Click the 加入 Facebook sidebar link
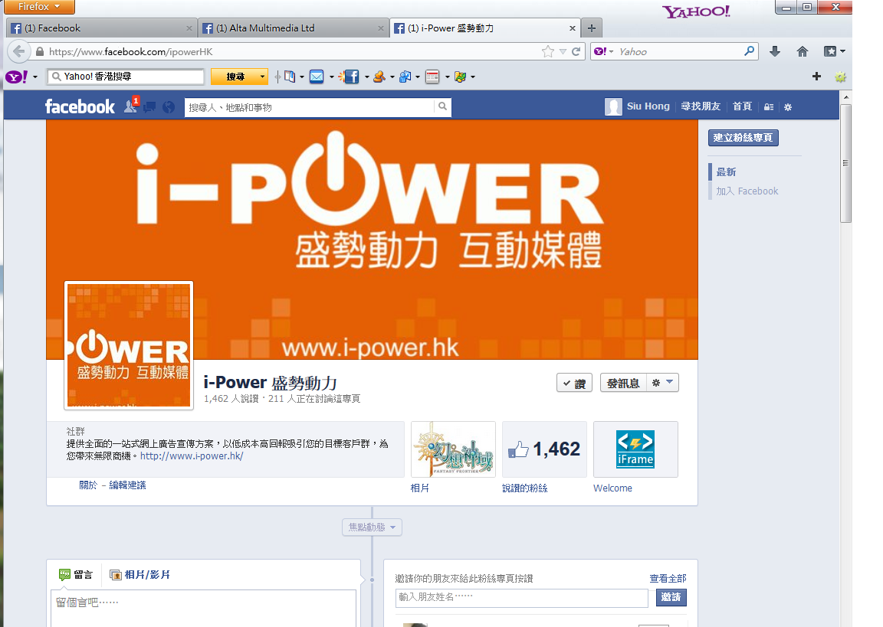Image resolution: width=883 pixels, height=627 pixels. [x=747, y=191]
